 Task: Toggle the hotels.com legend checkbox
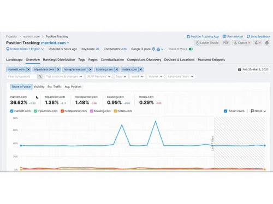(115, 111)
